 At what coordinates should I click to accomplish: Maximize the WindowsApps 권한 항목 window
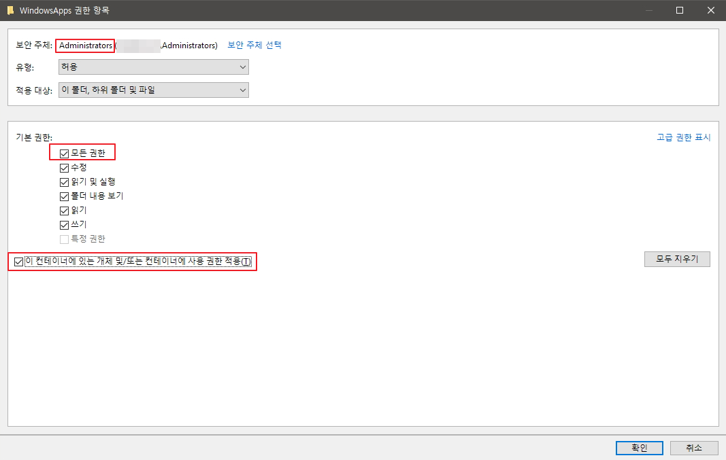pyautogui.click(x=680, y=10)
